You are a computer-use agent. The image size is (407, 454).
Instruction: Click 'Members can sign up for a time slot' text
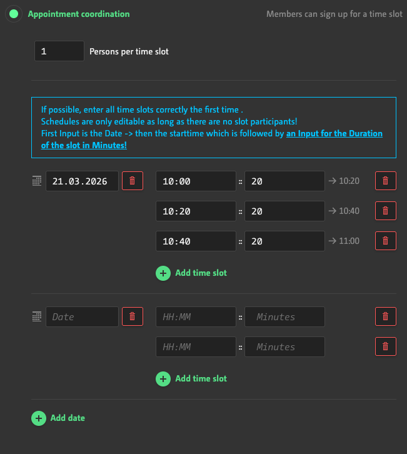(334, 14)
